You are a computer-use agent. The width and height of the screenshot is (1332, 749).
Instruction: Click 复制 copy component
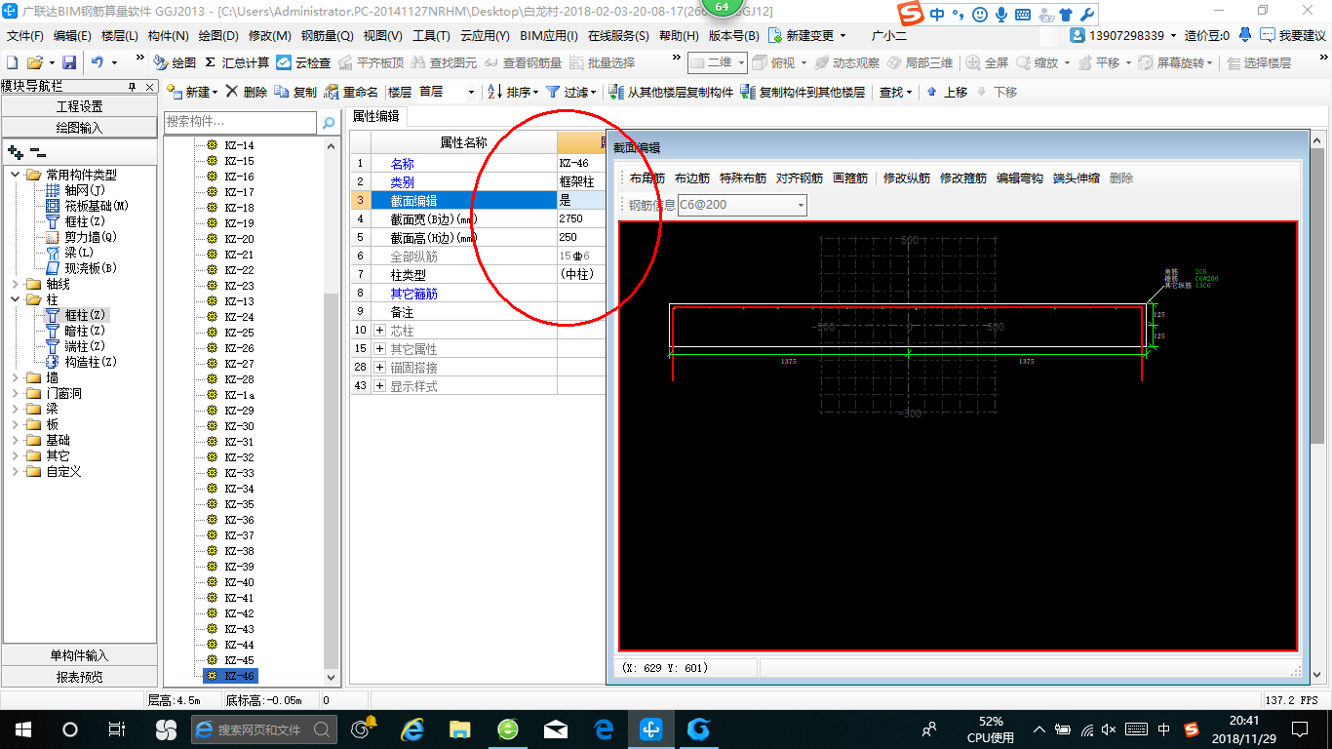coord(295,92)
